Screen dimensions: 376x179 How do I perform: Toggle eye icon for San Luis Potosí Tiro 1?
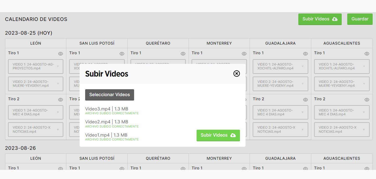pyautogui.click(x=122, y=54)
